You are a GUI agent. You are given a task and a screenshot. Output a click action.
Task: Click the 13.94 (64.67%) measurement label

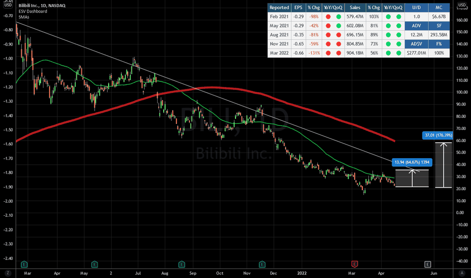[x=412, y=162]
